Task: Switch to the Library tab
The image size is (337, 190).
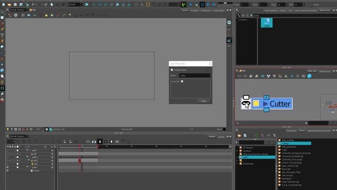Action: [302, 130]
